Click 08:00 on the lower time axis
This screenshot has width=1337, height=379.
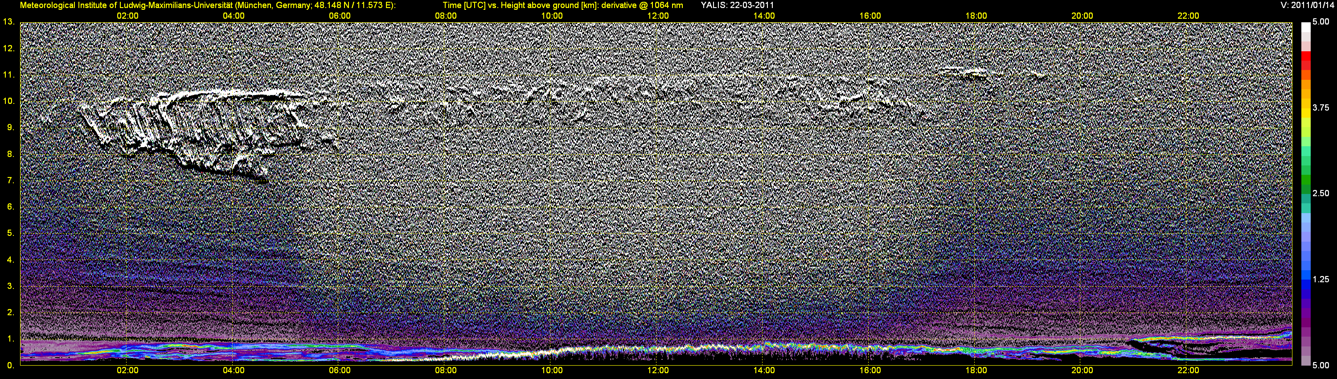[446, 370]
